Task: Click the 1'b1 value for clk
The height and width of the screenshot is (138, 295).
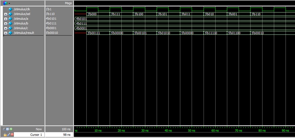Action: [49, 9]
